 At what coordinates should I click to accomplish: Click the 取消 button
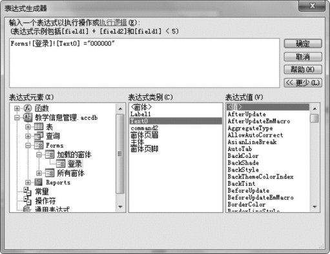[303, 57]
